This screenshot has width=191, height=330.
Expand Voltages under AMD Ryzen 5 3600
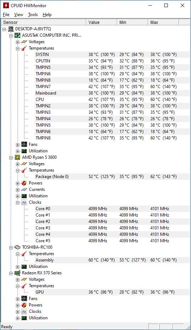coord(17,164)
